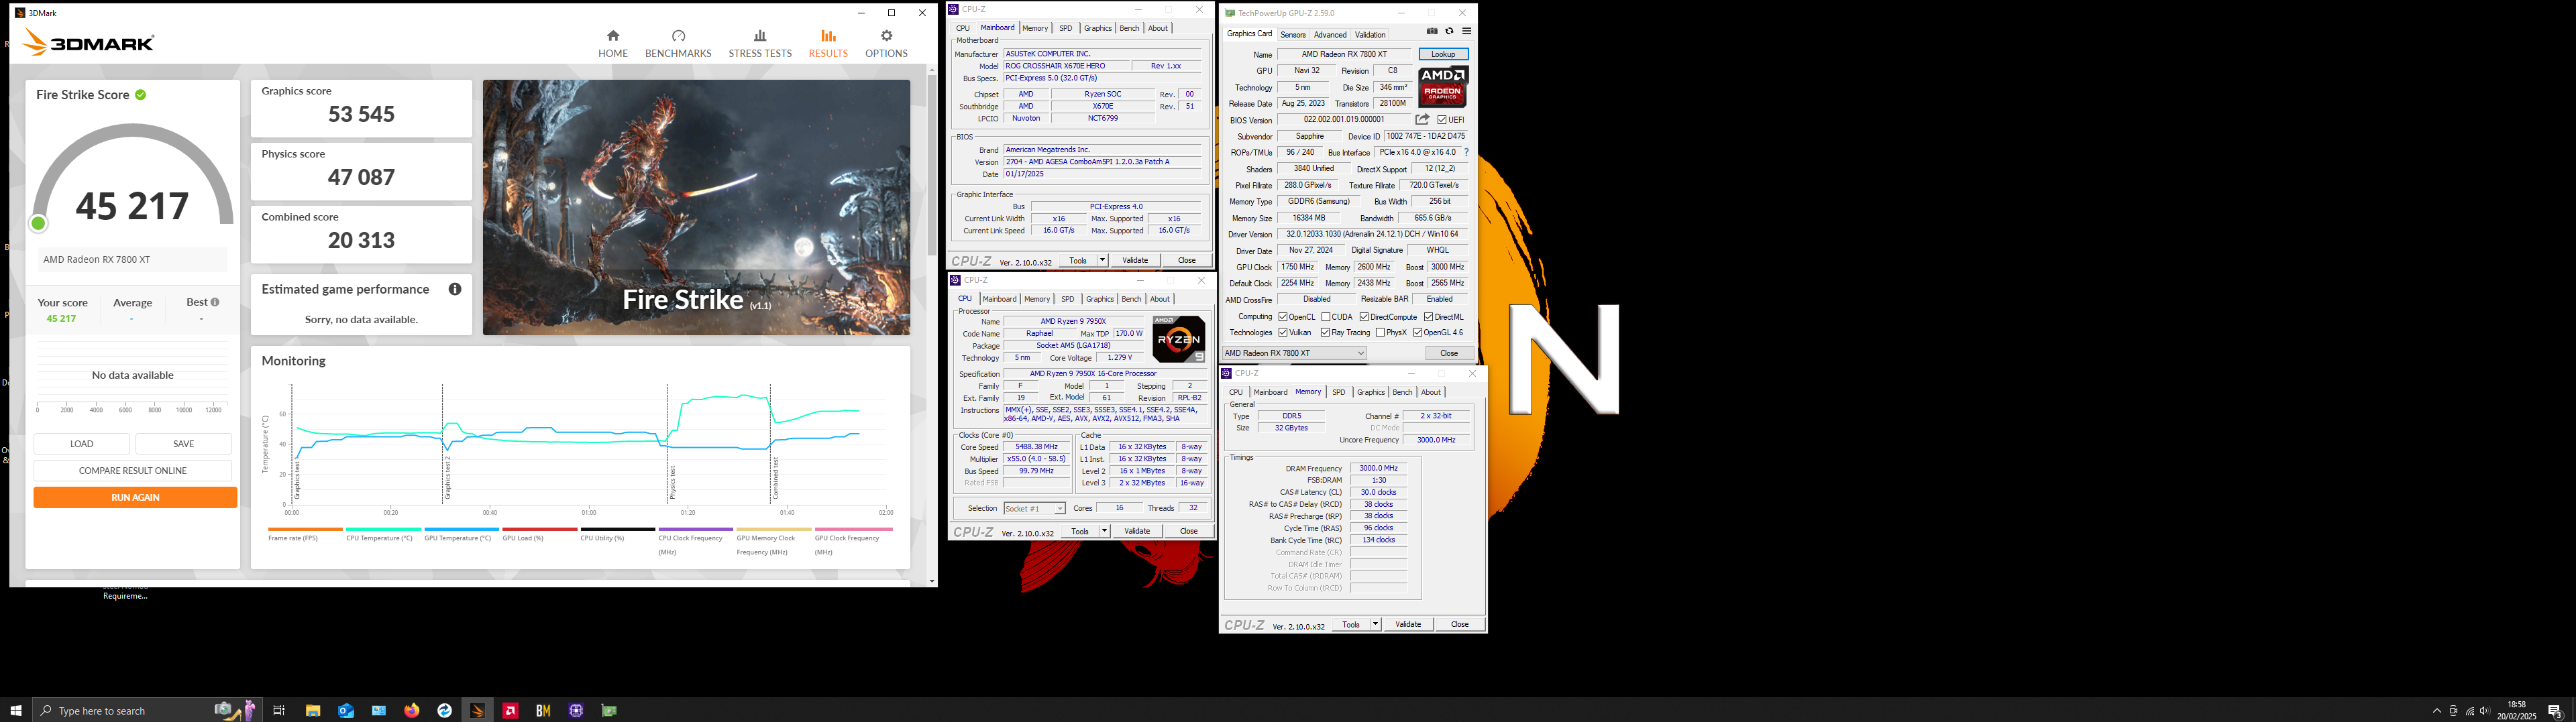Click the orange Frame rate (FPS) legend bar

pyautogui.click(x=305, y=529)
